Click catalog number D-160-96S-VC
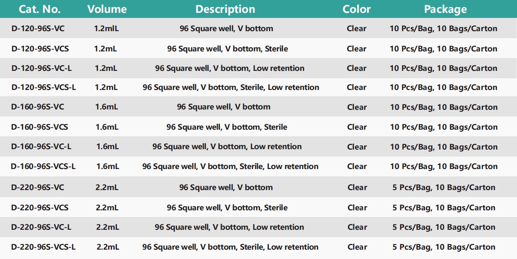The height and width of the screenshot is (259, 517). [38, 107]
